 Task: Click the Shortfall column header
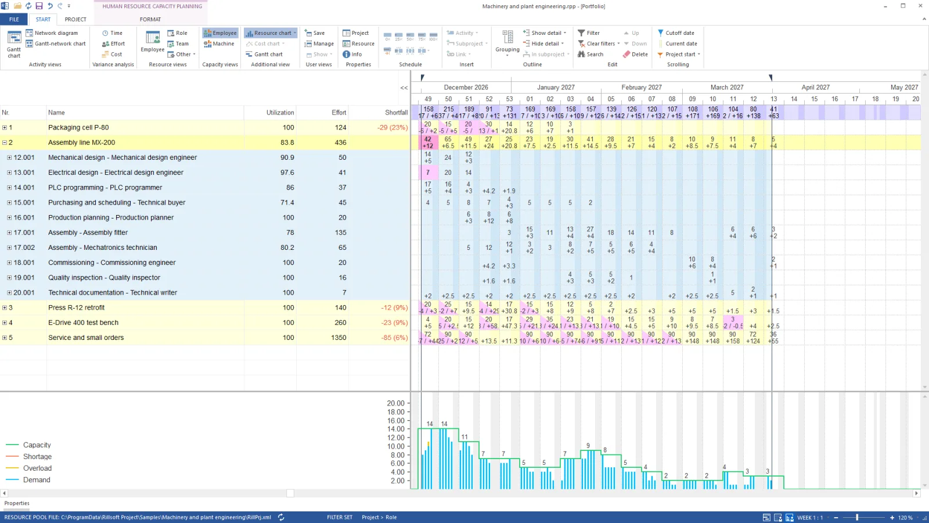(x=380, y=113)
